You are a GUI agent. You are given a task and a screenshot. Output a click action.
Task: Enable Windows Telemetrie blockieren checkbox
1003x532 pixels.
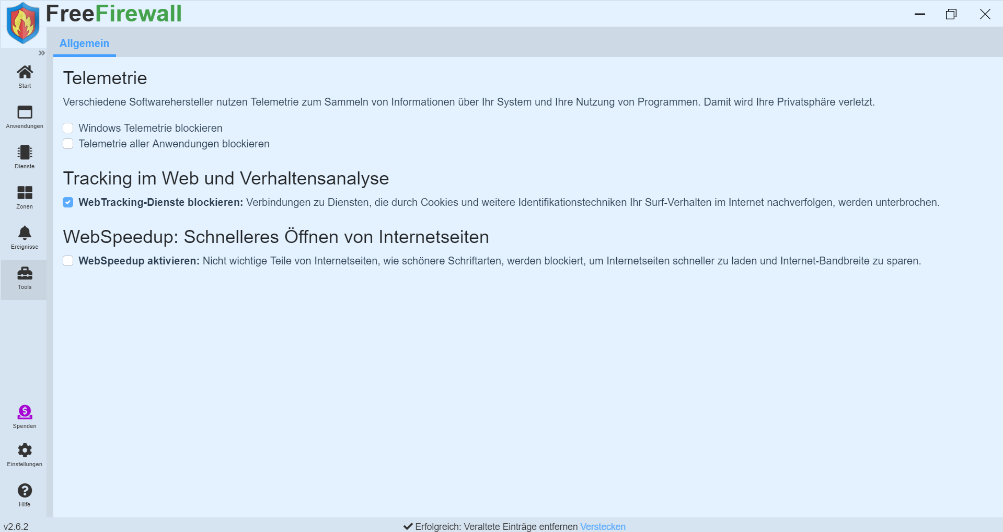68,128
